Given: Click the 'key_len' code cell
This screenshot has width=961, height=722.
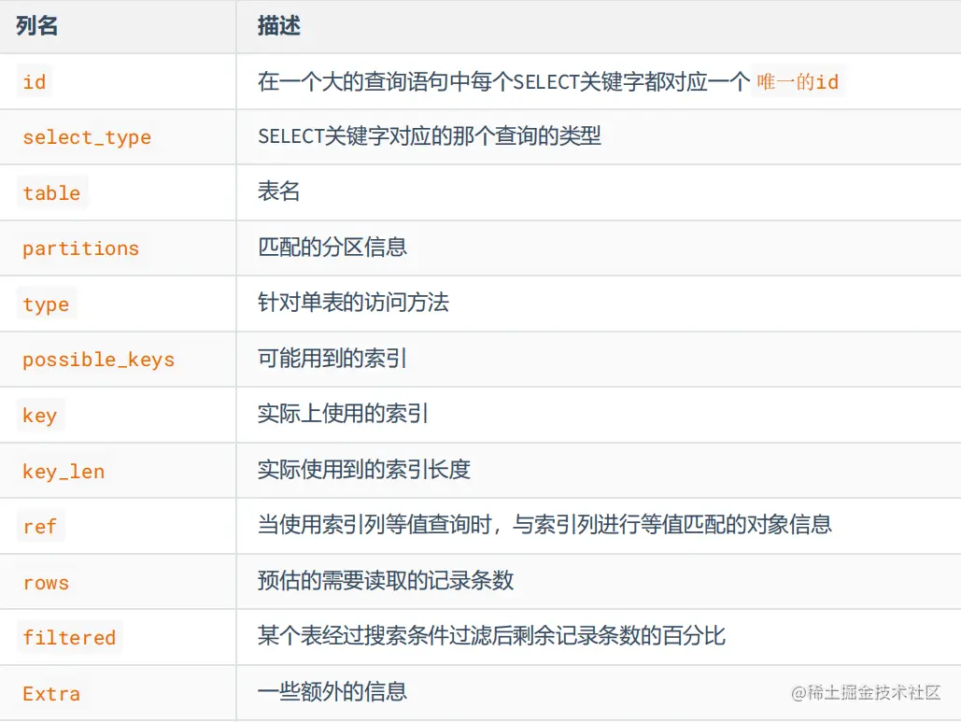Looking at the screenshot, I should click(64, 471).
